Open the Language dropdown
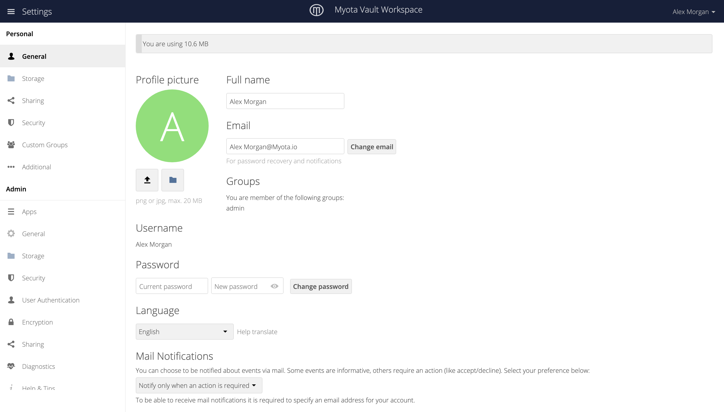This screenshot has width=724, height=412. click(185, 331)
